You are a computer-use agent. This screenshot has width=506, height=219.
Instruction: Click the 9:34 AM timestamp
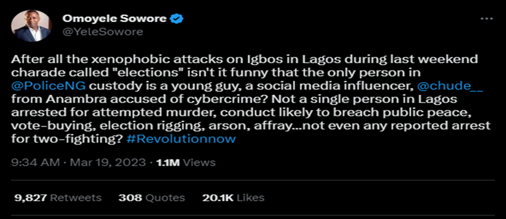(x=34, y=163)
